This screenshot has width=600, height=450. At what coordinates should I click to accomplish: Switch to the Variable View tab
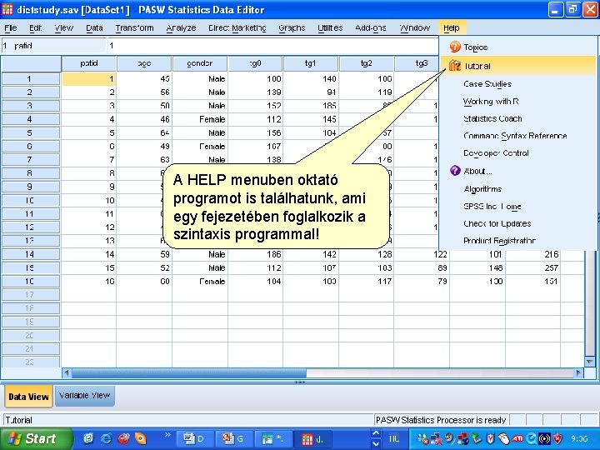click(84, 396)
